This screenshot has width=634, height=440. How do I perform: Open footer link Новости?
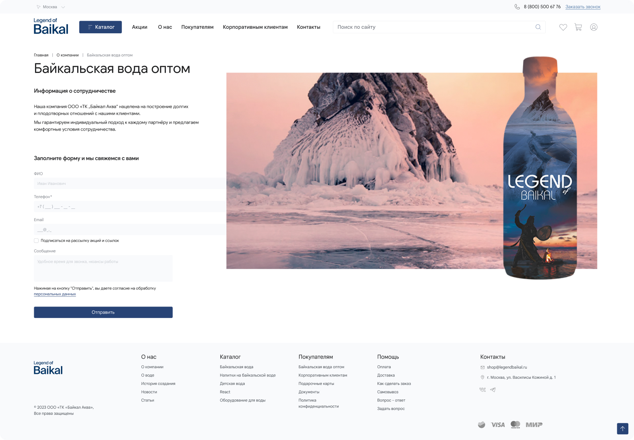coord(149,392)
